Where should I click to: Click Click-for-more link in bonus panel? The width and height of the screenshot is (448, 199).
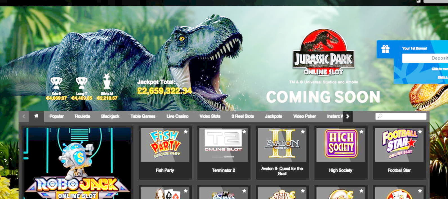440,69
